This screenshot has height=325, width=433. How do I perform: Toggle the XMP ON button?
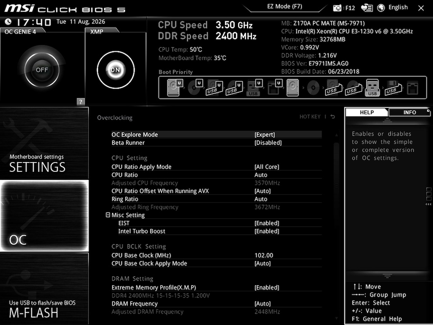coord(116,70)
